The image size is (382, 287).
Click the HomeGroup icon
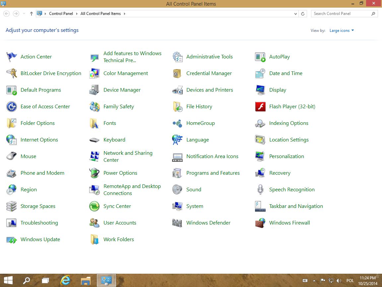(177, 123)
